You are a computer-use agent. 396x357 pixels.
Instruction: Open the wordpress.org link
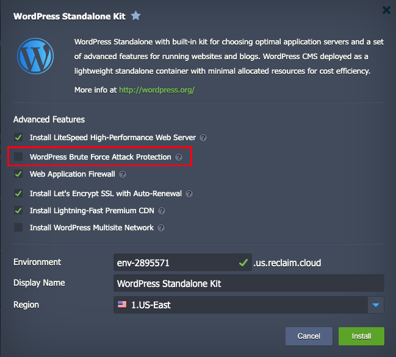coord(157,90)
